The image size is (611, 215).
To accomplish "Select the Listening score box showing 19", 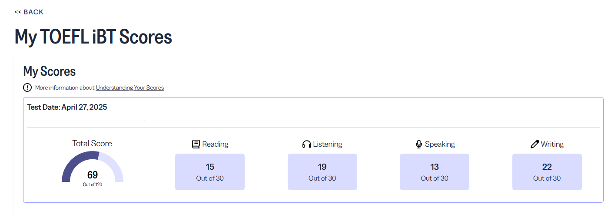I will point(322,172).
